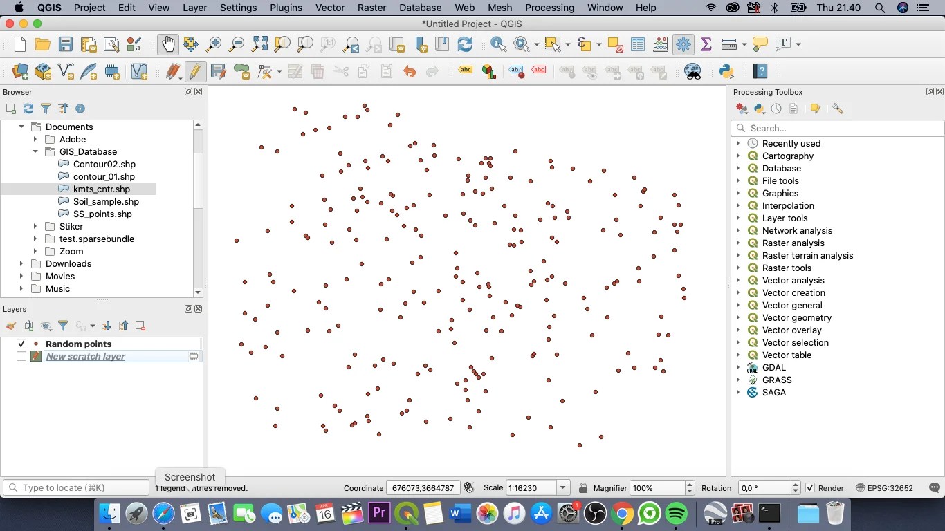
Task: Click the Show Statistical Summary sigma icon
Action: pos(706,44)
